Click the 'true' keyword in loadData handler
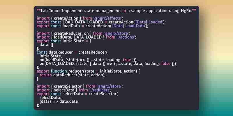233x116 pixels. point(127,60)
